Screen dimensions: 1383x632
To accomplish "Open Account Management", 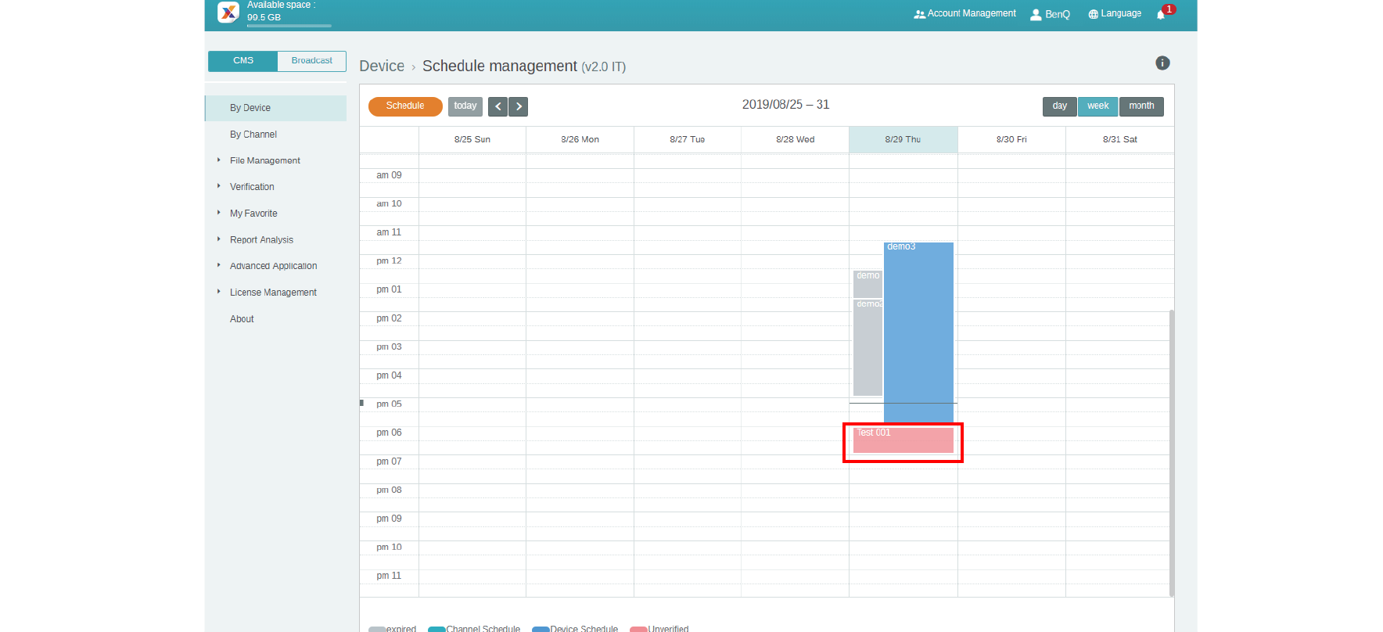I will click(965, 14).
